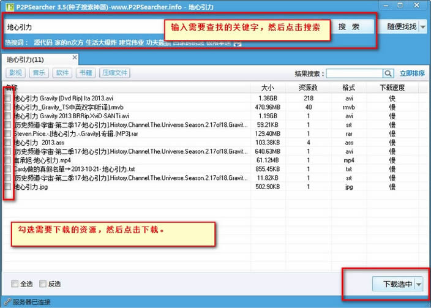The height and width of the screenshot is (308, 431).
Task: Check the box for 地心引力 2013.ass
Action: point(8,143)
